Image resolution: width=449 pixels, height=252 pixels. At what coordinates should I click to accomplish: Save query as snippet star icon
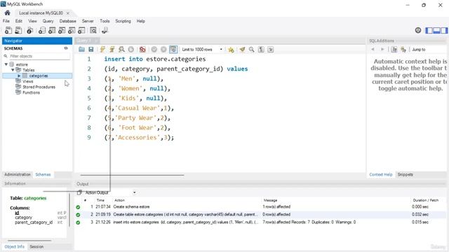pyautogui.click(x=231, y=50)
